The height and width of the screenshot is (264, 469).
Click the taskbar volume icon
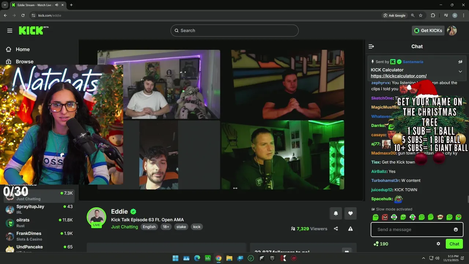(x=437, y=258)
